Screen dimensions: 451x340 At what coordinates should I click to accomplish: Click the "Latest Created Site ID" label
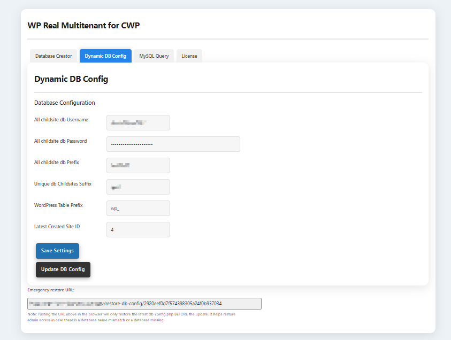pyautogui.click(x=57, y=227)
